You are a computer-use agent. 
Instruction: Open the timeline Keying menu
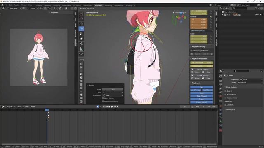tap(20, 107)
